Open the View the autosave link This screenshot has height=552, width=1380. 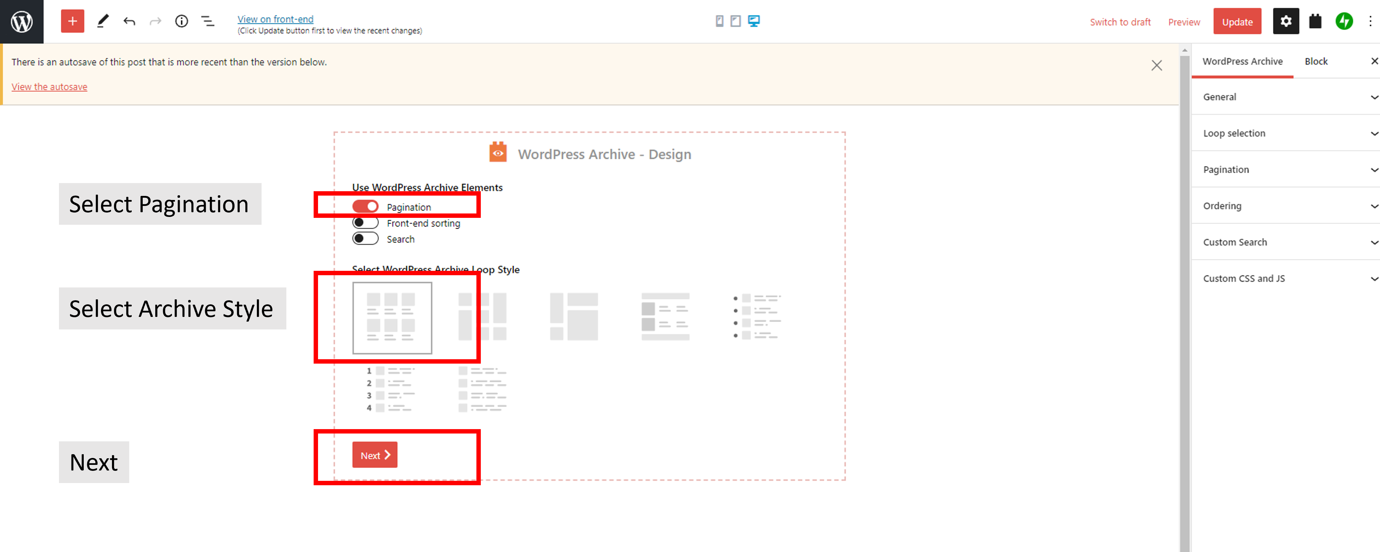click(x=49, y=87)
